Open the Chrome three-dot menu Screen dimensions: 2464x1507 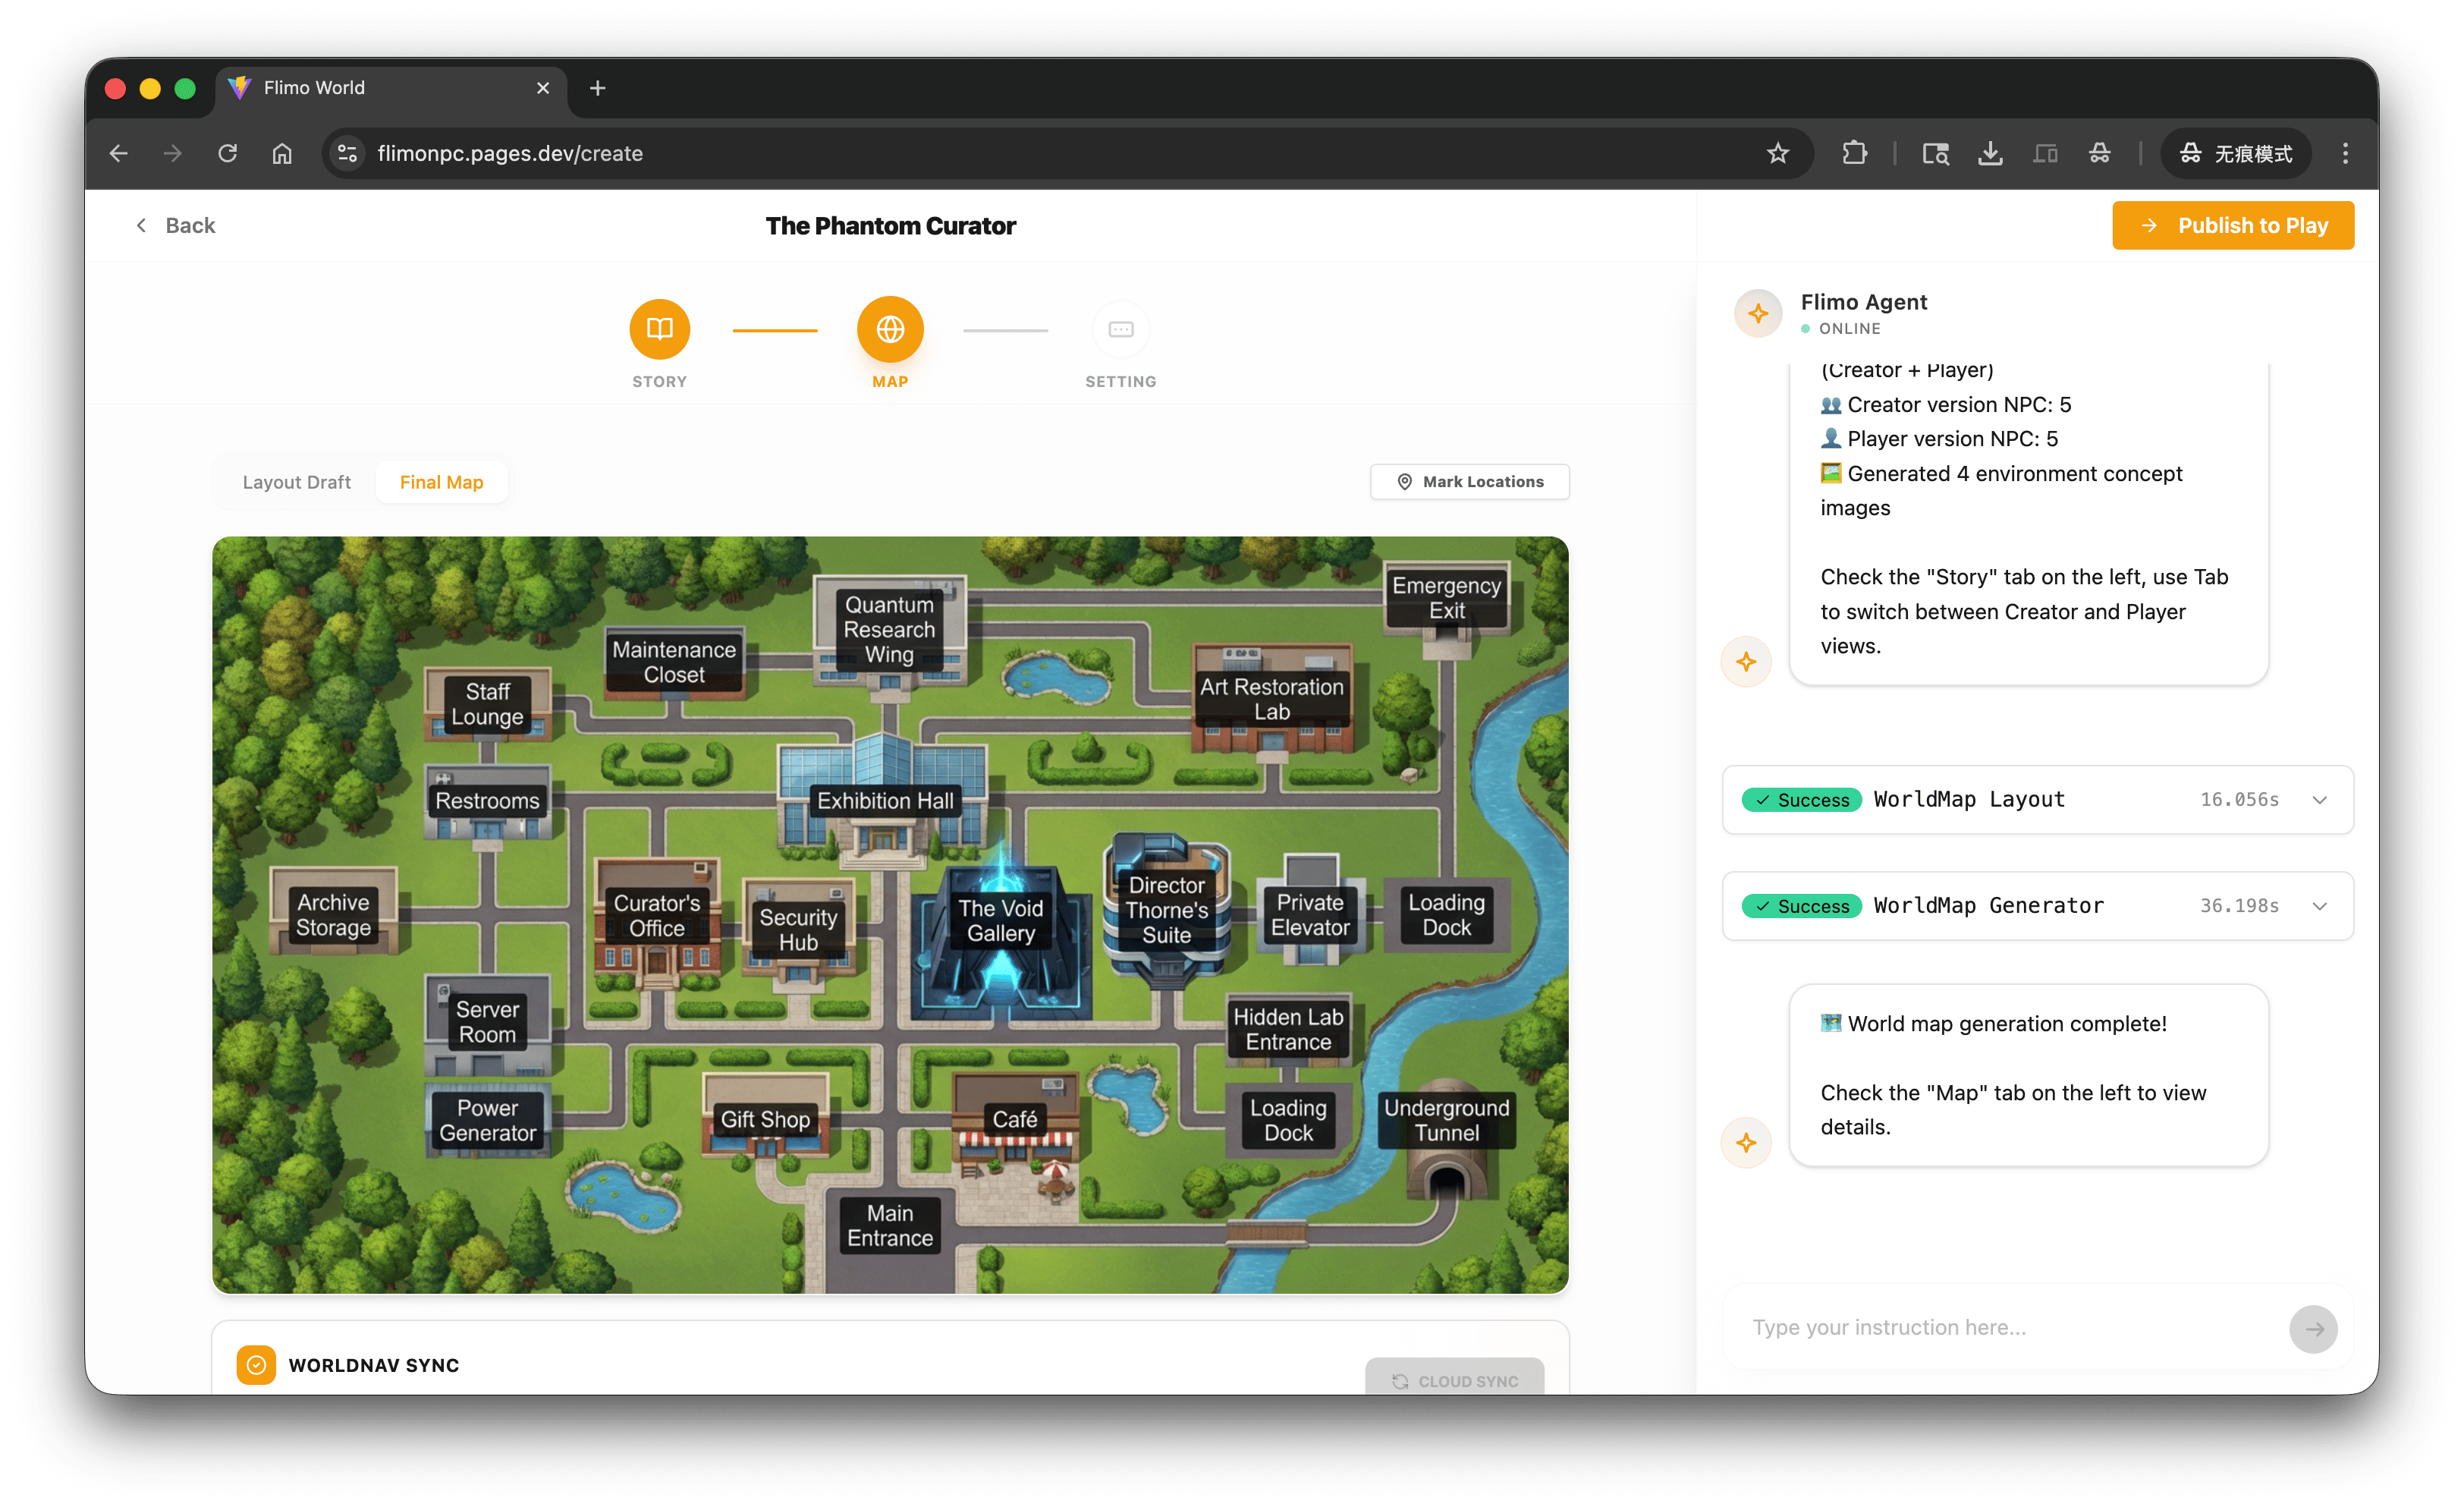pos(2345,153)
